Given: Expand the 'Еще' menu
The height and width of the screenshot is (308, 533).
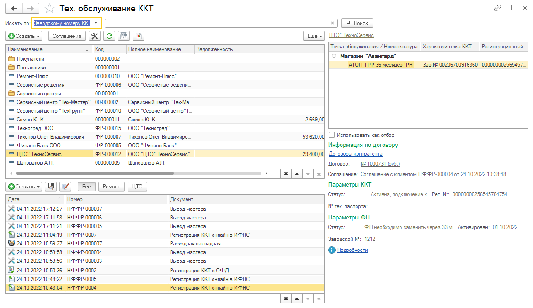Looking at the screenshot, I should coord(314,36).
